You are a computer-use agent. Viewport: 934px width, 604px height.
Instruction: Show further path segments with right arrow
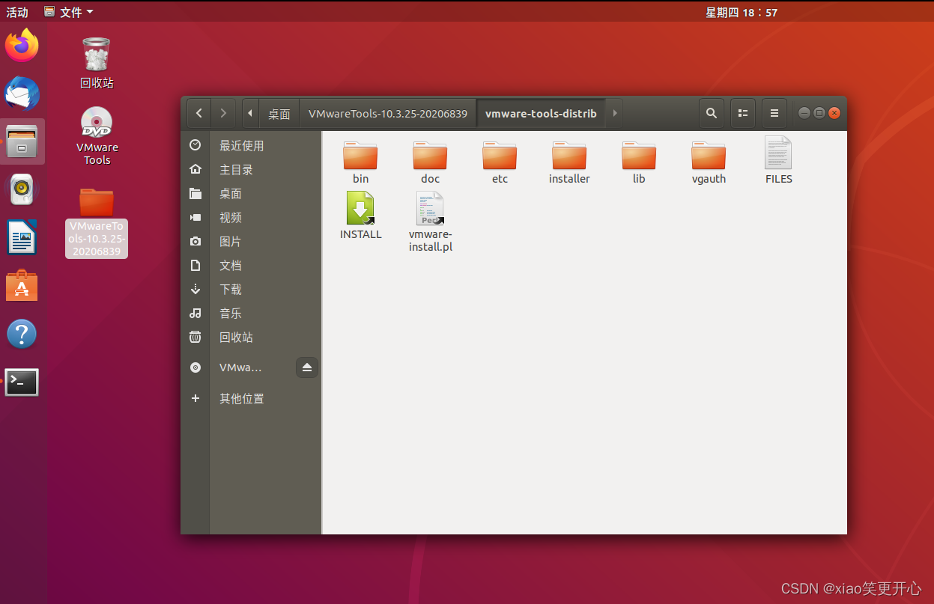click(x=614, y=113)
